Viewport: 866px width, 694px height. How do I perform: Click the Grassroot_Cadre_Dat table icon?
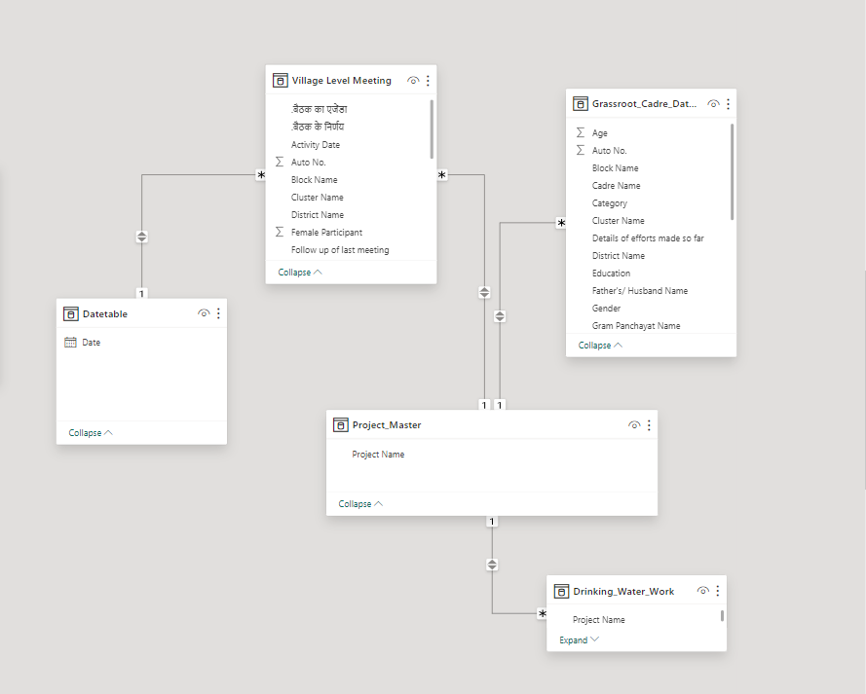tap(581, 104)
